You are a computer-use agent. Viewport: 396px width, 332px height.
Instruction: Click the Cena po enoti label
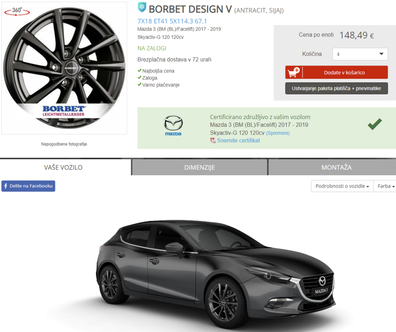pyautogui.click(x=316, y=35)
